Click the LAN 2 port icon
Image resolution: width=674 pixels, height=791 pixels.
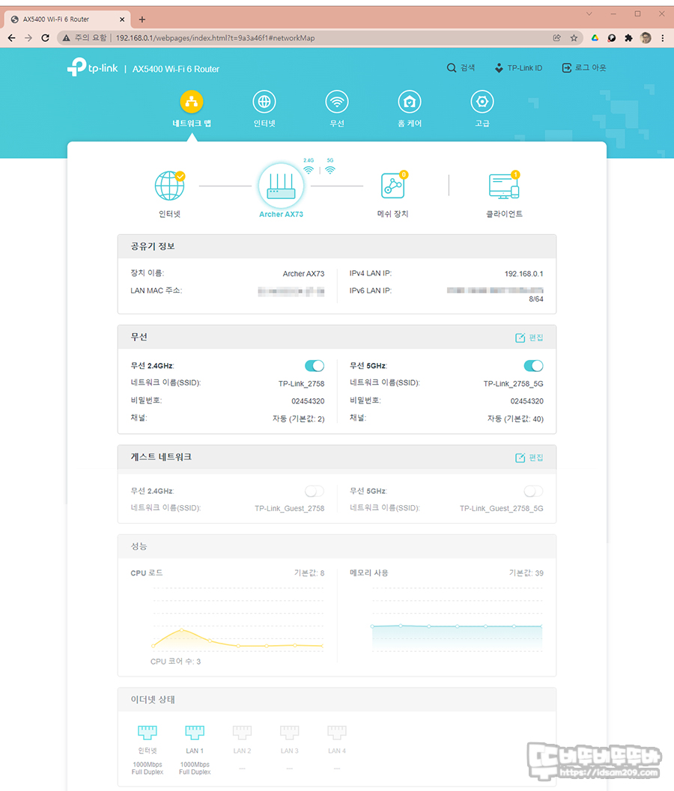click(x=243, y=732)
